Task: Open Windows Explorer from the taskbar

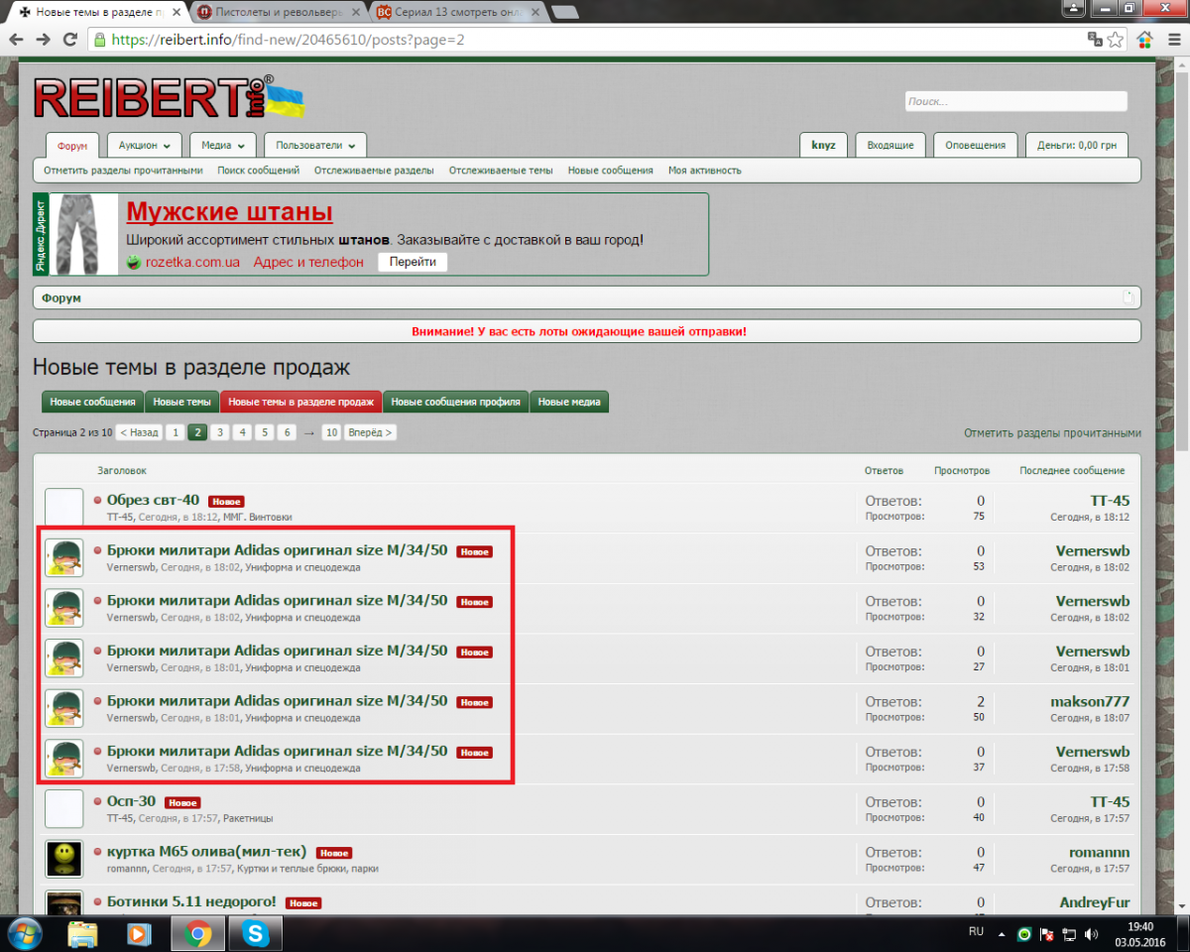Action: pos(83,934)
